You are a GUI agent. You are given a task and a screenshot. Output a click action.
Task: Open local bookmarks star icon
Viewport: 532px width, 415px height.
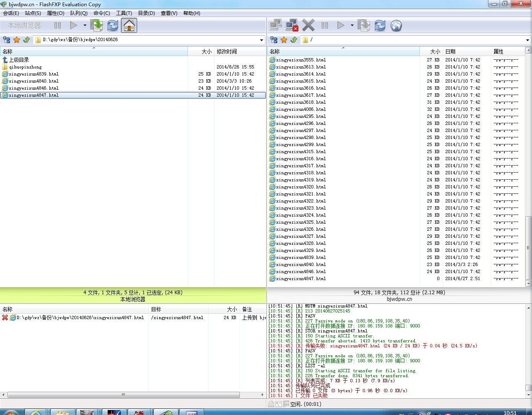(x=17, y=40)
